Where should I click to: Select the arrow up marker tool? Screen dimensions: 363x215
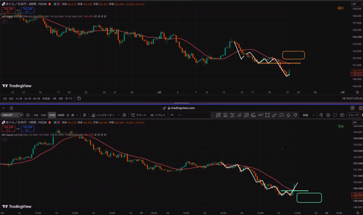[289, 115]
